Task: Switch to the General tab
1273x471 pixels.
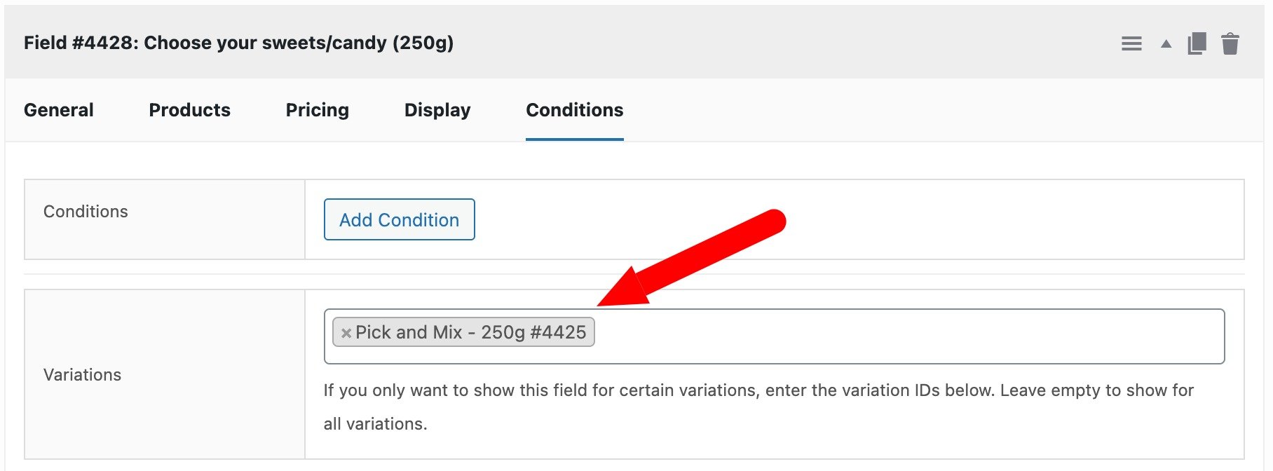Action: pyautogui.click(x=58, y=110)
